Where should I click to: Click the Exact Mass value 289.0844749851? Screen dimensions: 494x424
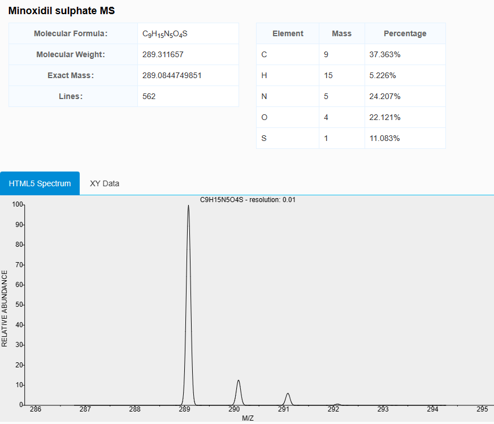[x=172, y=75]
